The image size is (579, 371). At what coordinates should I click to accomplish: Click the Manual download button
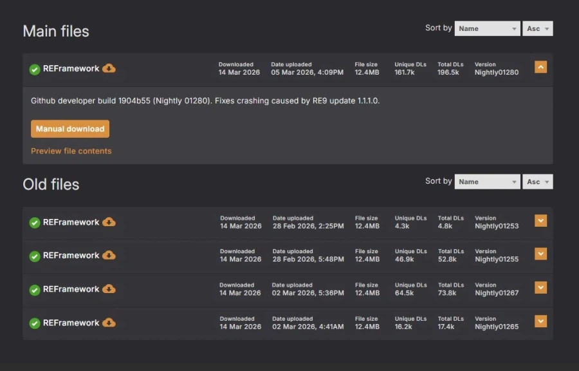[x=70, y=129]
